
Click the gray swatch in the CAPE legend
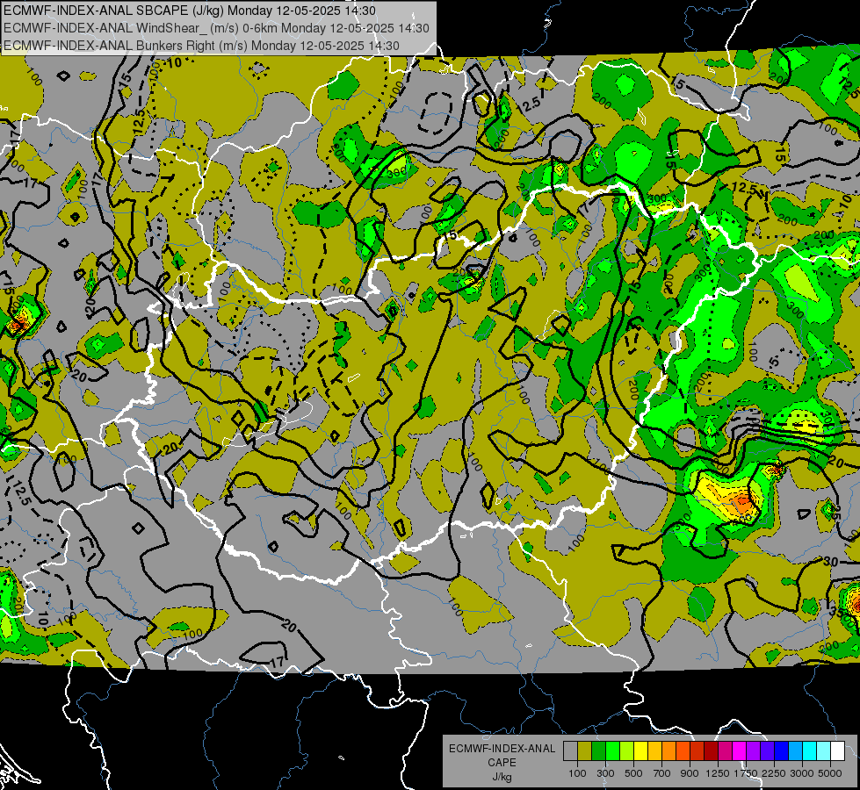click(570, 750)
